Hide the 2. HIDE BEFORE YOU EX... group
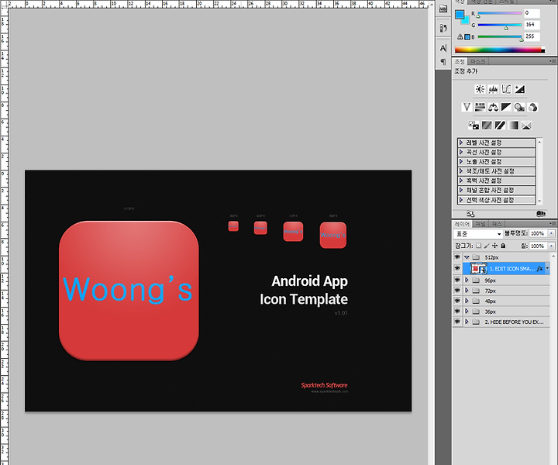 457,322
